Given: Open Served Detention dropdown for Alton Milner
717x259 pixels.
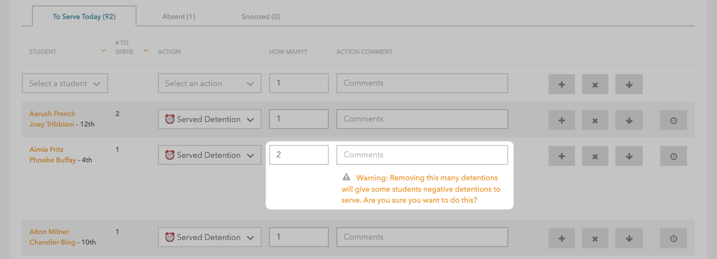Looking at the screenshot, I should point(209,237).
